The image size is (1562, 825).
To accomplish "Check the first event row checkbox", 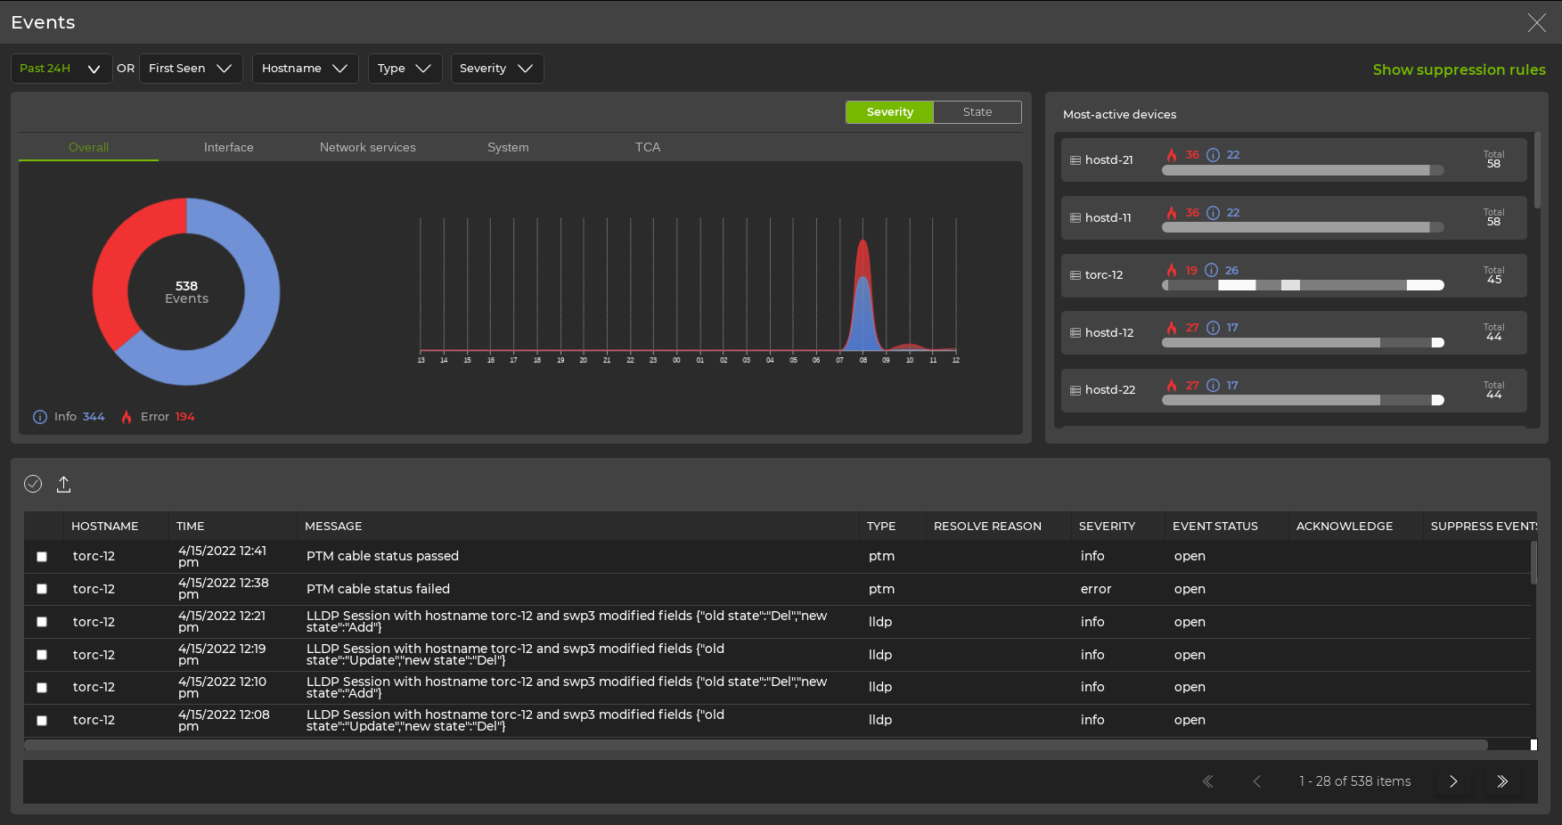I will pyautogui.click(x=41, y=556).
